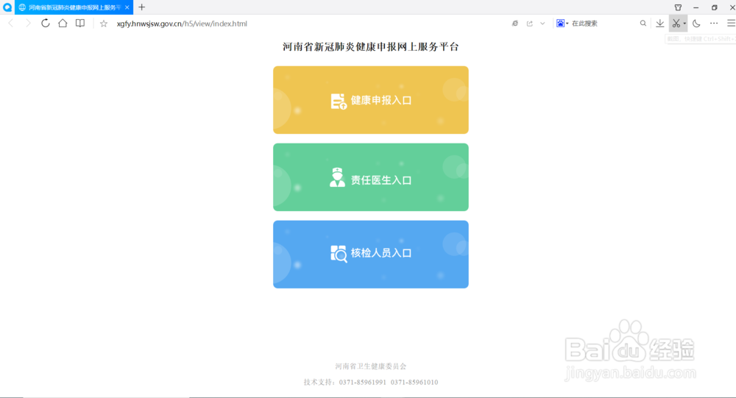
Task: Open the Baidu search engine selector
Action: (562, 24)
